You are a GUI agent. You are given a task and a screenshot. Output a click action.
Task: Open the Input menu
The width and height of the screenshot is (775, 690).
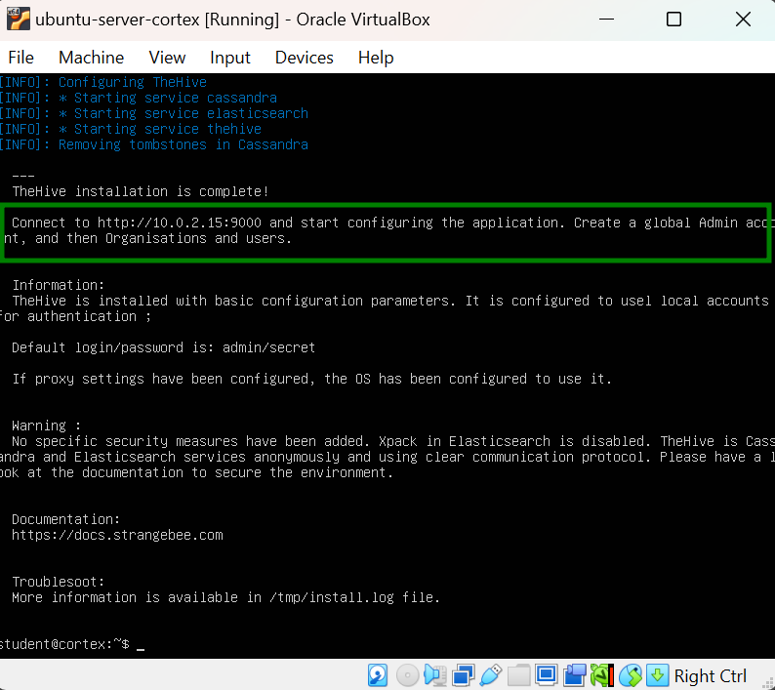(x=229, y=58)
